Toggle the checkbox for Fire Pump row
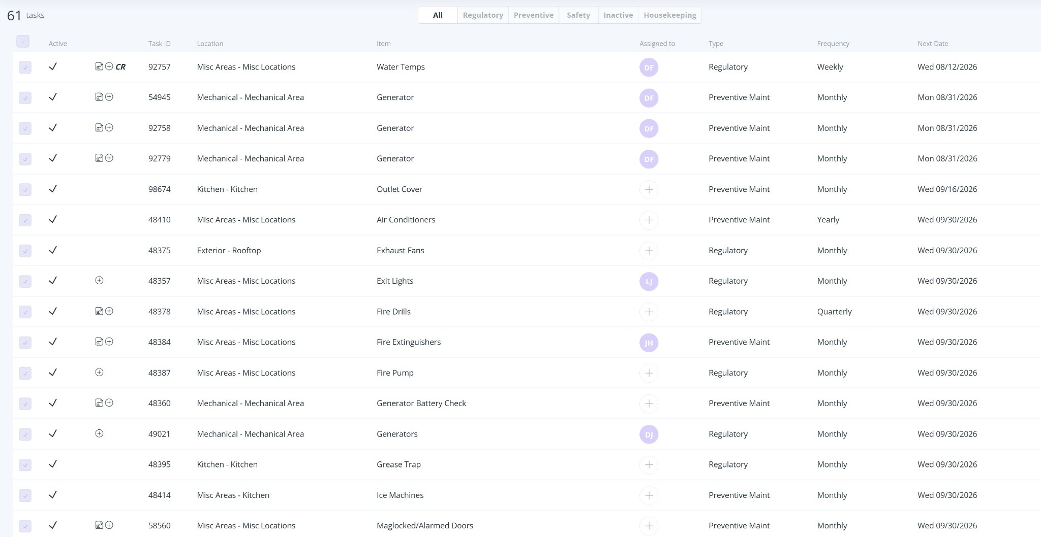The image size is (1041, 537). [x=25, y=373]
